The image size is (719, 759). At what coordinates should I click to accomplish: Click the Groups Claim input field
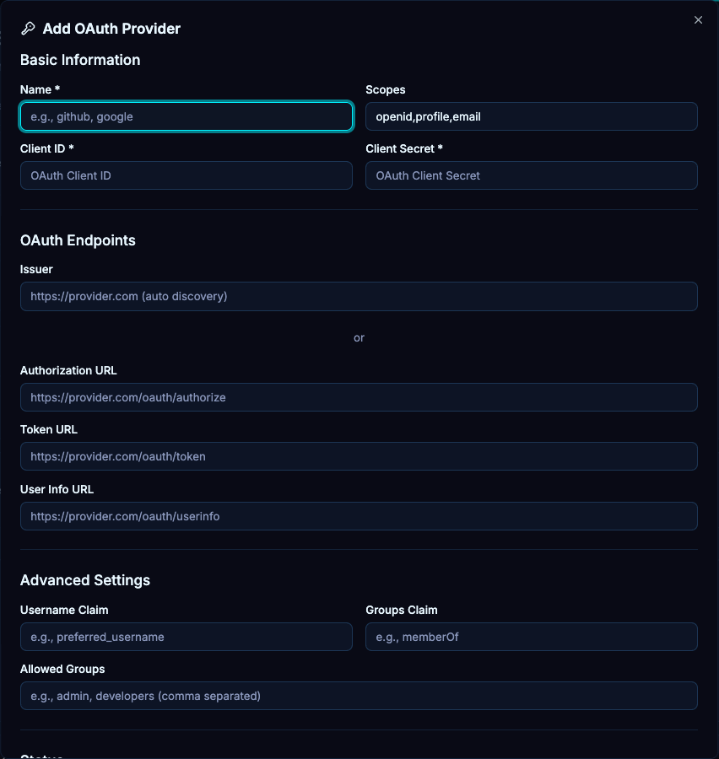[x=532, y=637]
